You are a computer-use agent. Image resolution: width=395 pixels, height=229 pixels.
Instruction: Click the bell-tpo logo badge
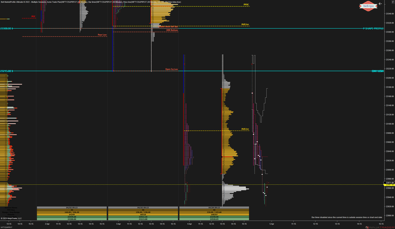pos(368,6)
